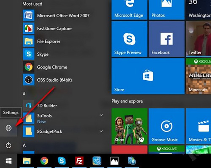Launch Microsoft Office Word 2007

[x=63, y=16]
